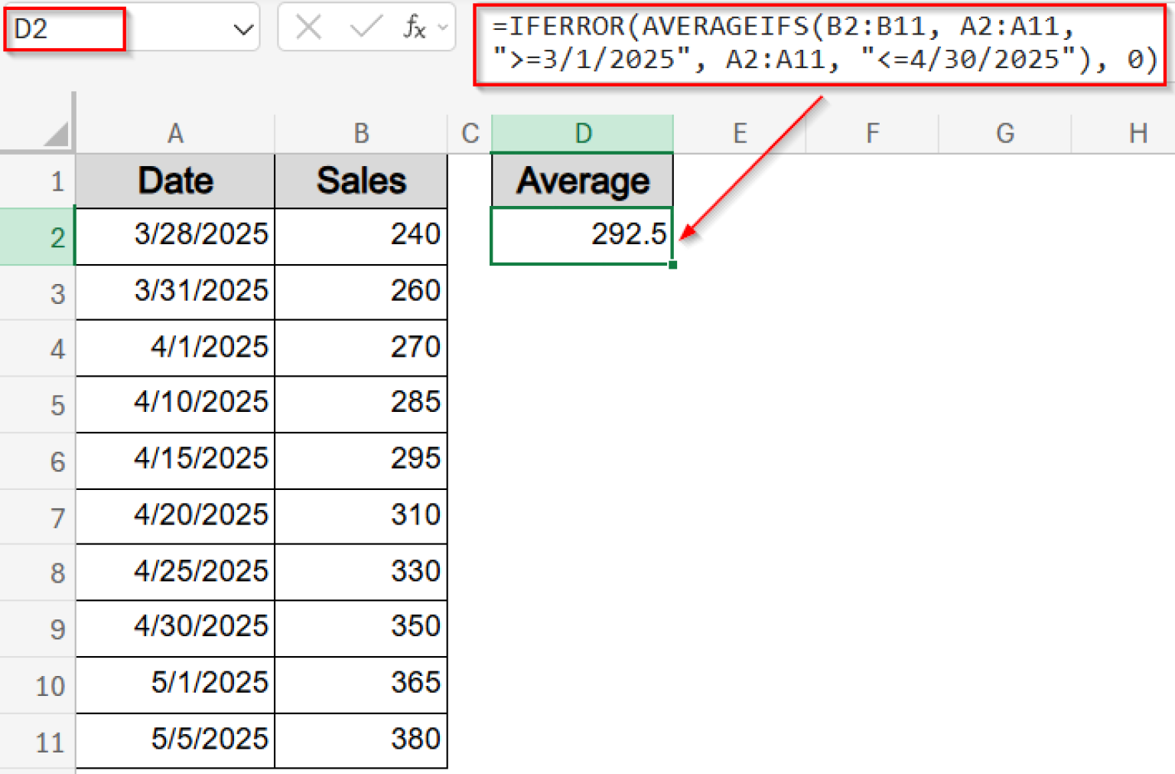Select cell D2 containing 292.5

click(x=583, y=235)
